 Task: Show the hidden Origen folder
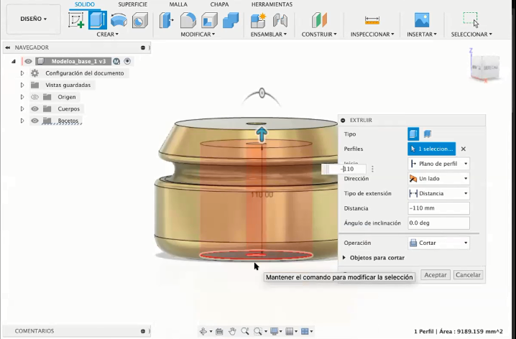tap(34, 97)
